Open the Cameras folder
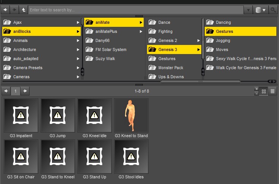Screen dimensions: 279x184 point(41,77)
